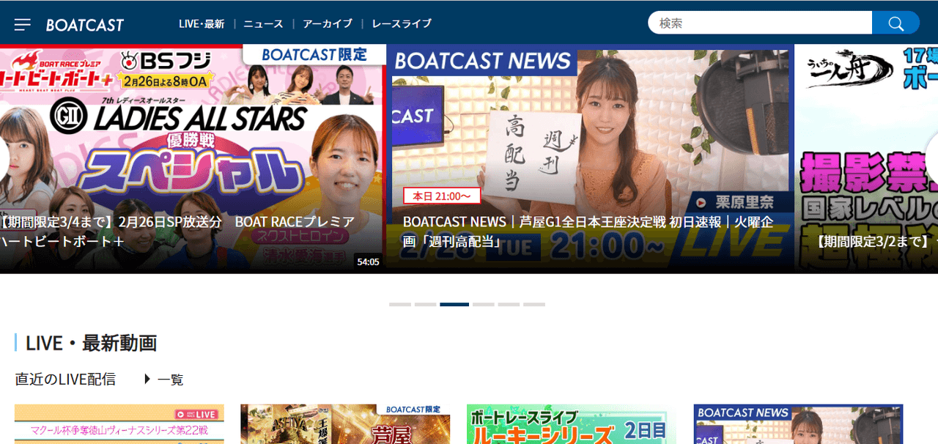The image size is (938, 444).
Task: Jump to the last carousel indicator
Action: tap(534, 304)
